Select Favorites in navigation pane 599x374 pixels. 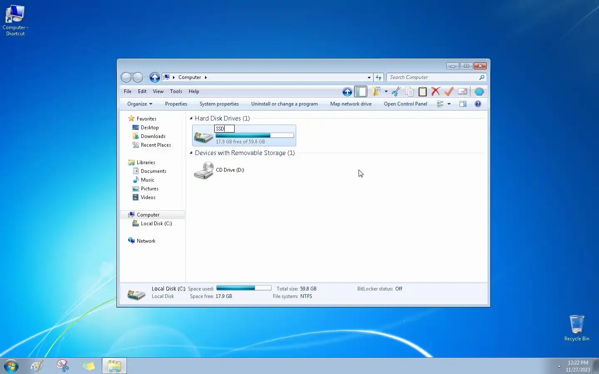point(146,119)
